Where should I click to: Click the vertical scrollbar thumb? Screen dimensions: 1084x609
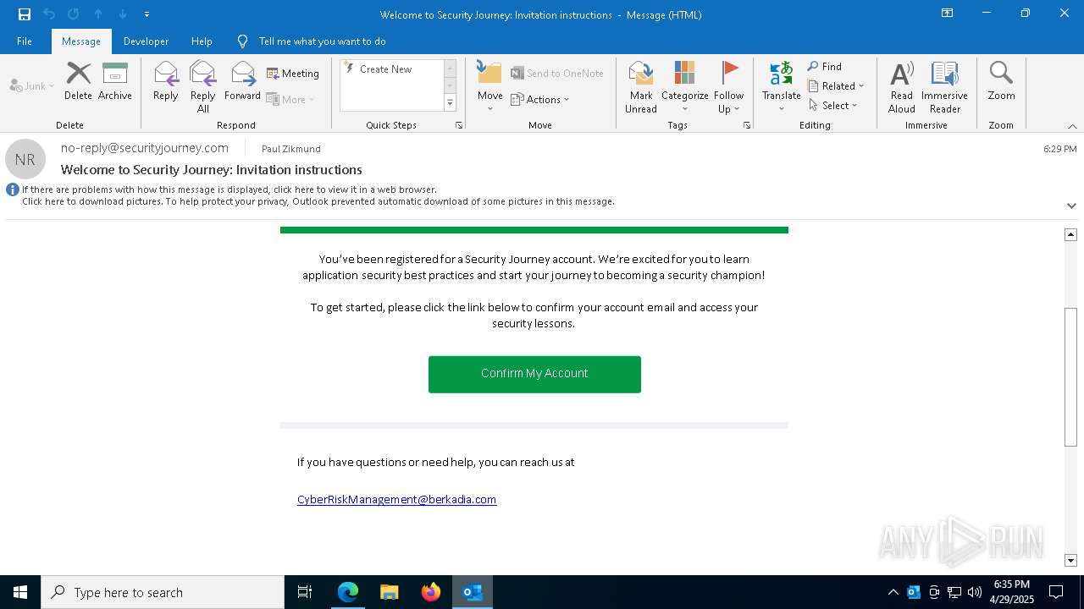tap(1070, 376)
